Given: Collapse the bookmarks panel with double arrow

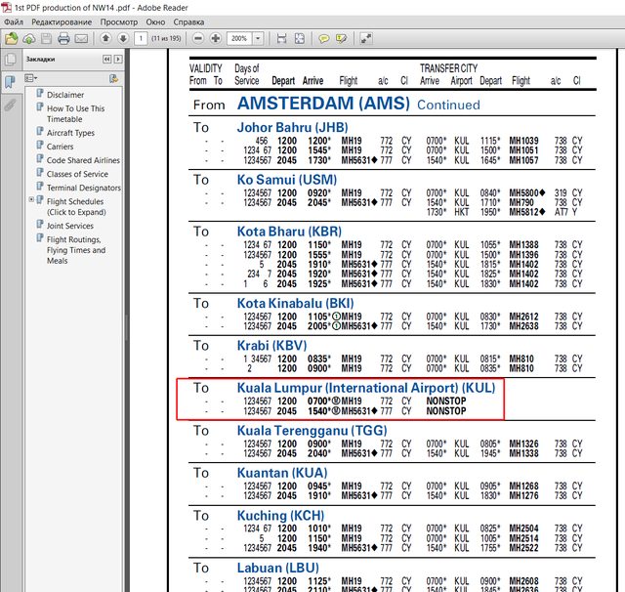Looking at the screenshot, I should (x=106, y=59).
